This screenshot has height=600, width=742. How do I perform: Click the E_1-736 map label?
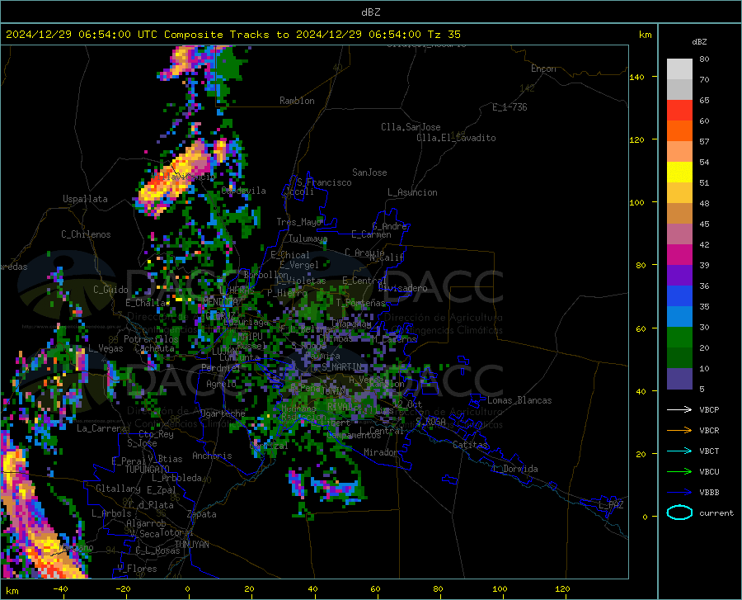click(x=510, y=107)
